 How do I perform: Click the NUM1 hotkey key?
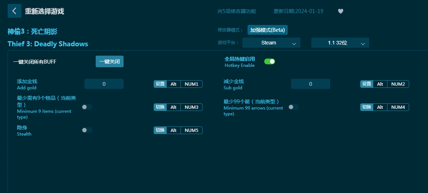pos(191,84)
